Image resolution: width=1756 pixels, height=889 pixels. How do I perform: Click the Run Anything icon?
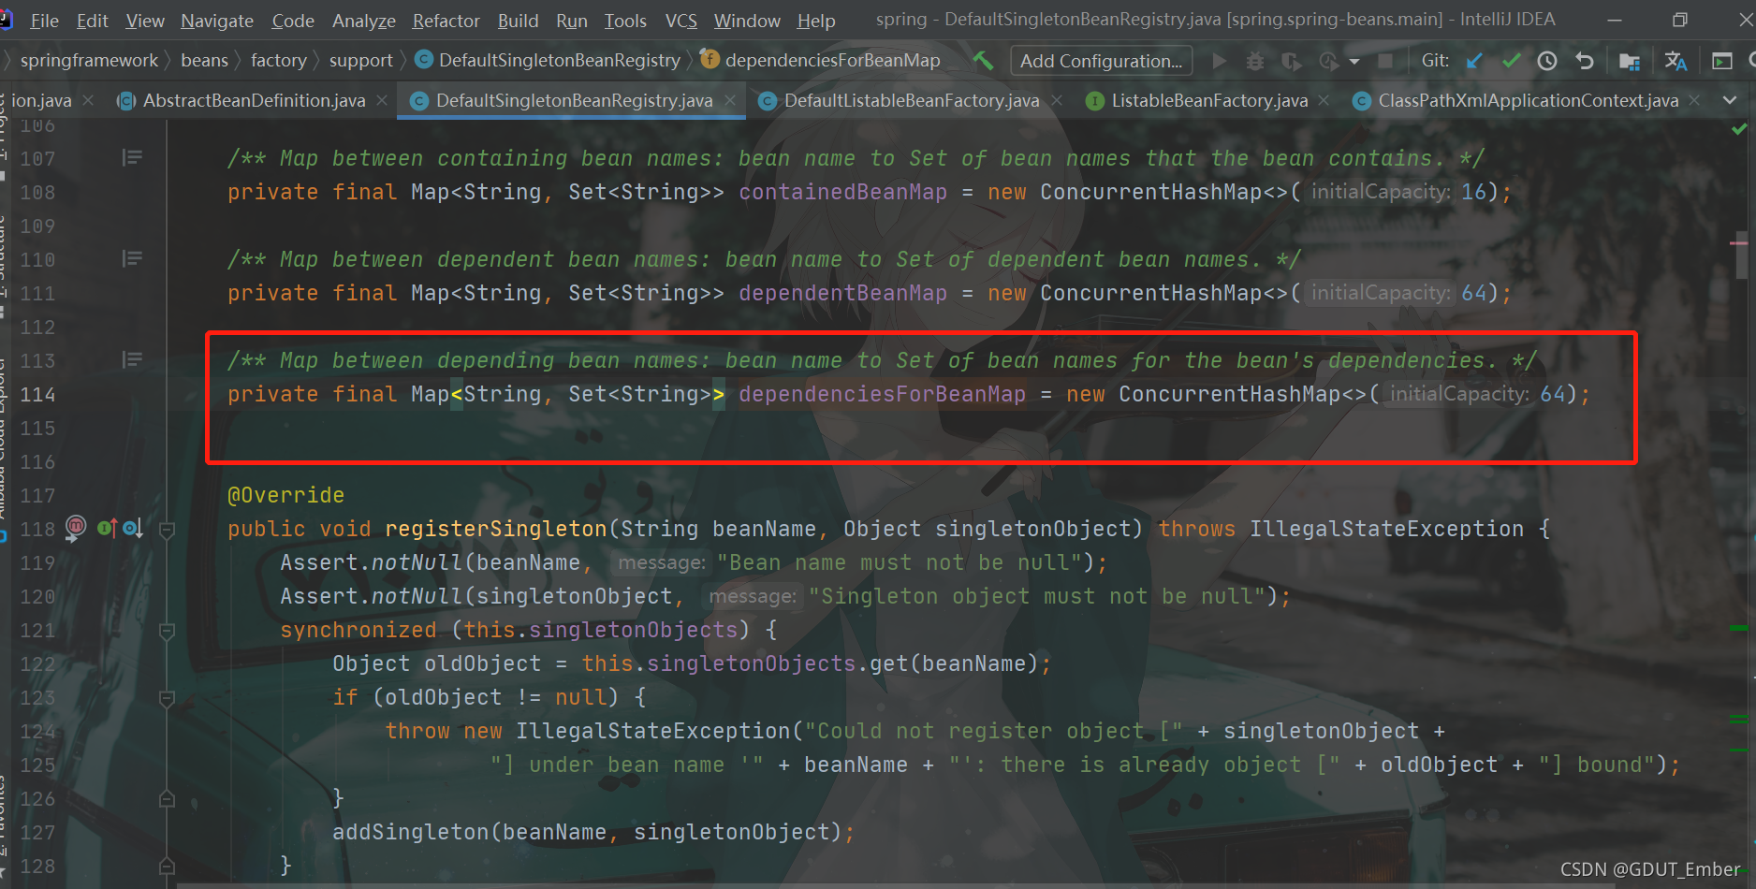click(1722, 61)
